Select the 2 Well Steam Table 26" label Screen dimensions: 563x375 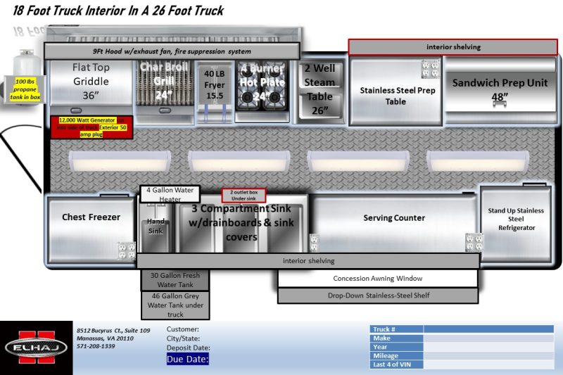[320, 89]
